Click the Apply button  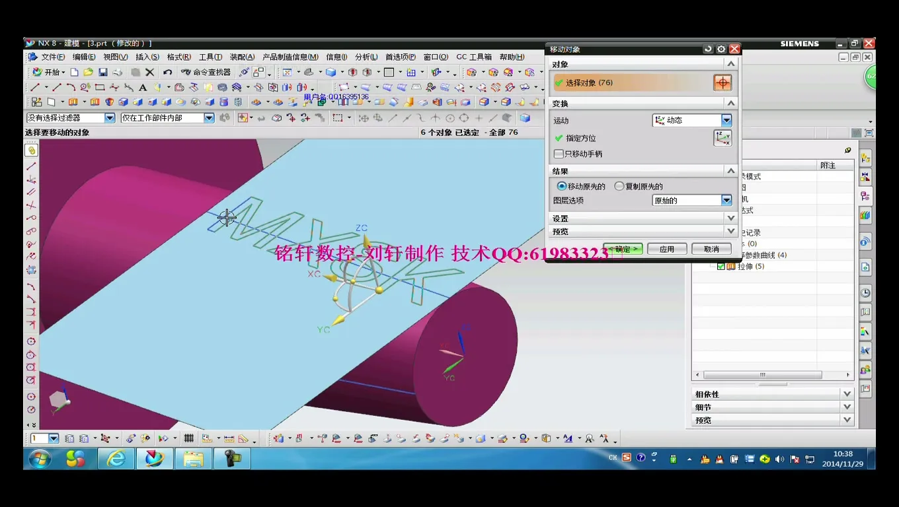coord(666,249)
